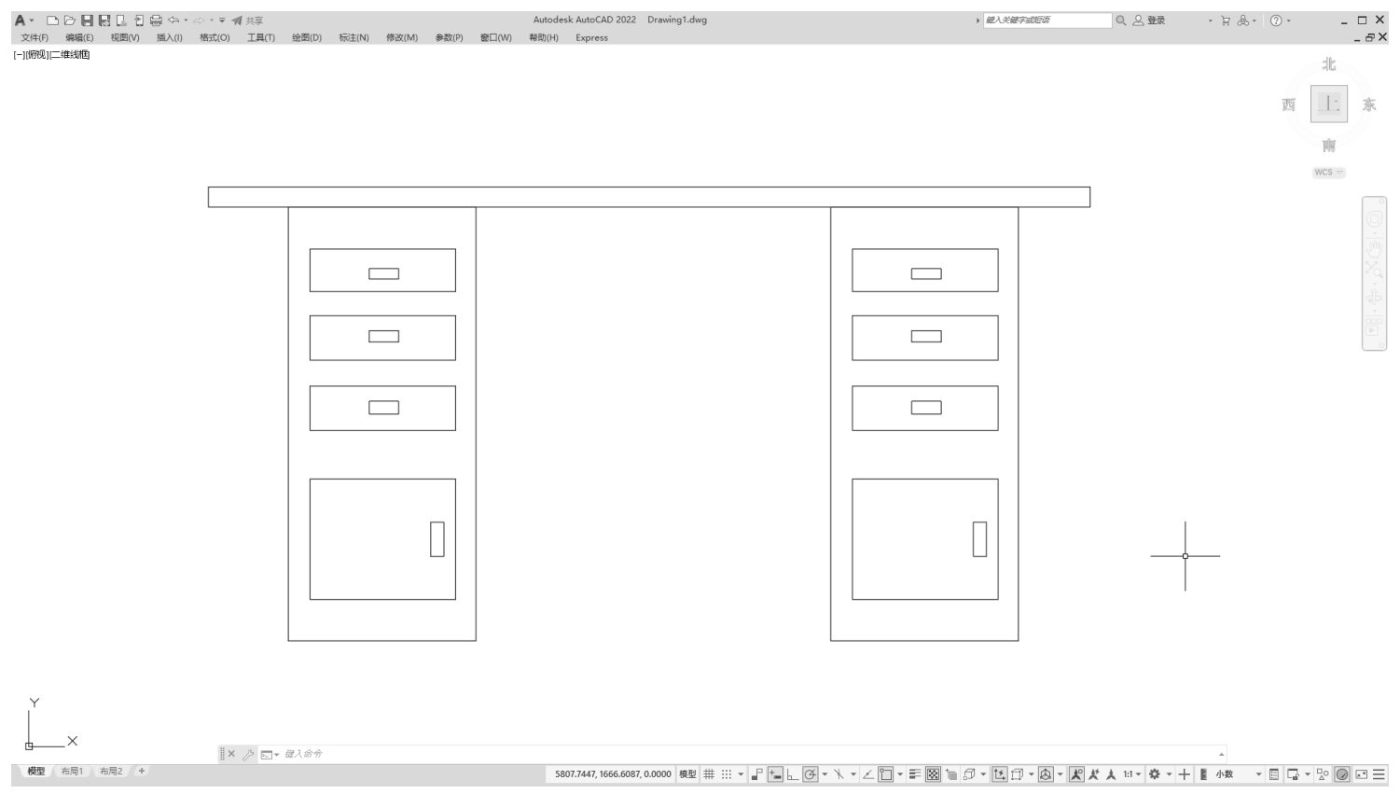Screen dimensions: 1400x794
Task: Click the Autodesk App Store cart icon
Action: pos(1226,21)
